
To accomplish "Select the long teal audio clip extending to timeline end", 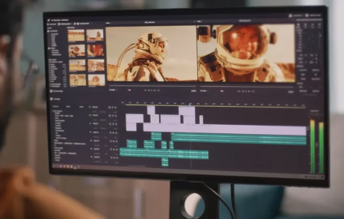I will coord(239,139).
